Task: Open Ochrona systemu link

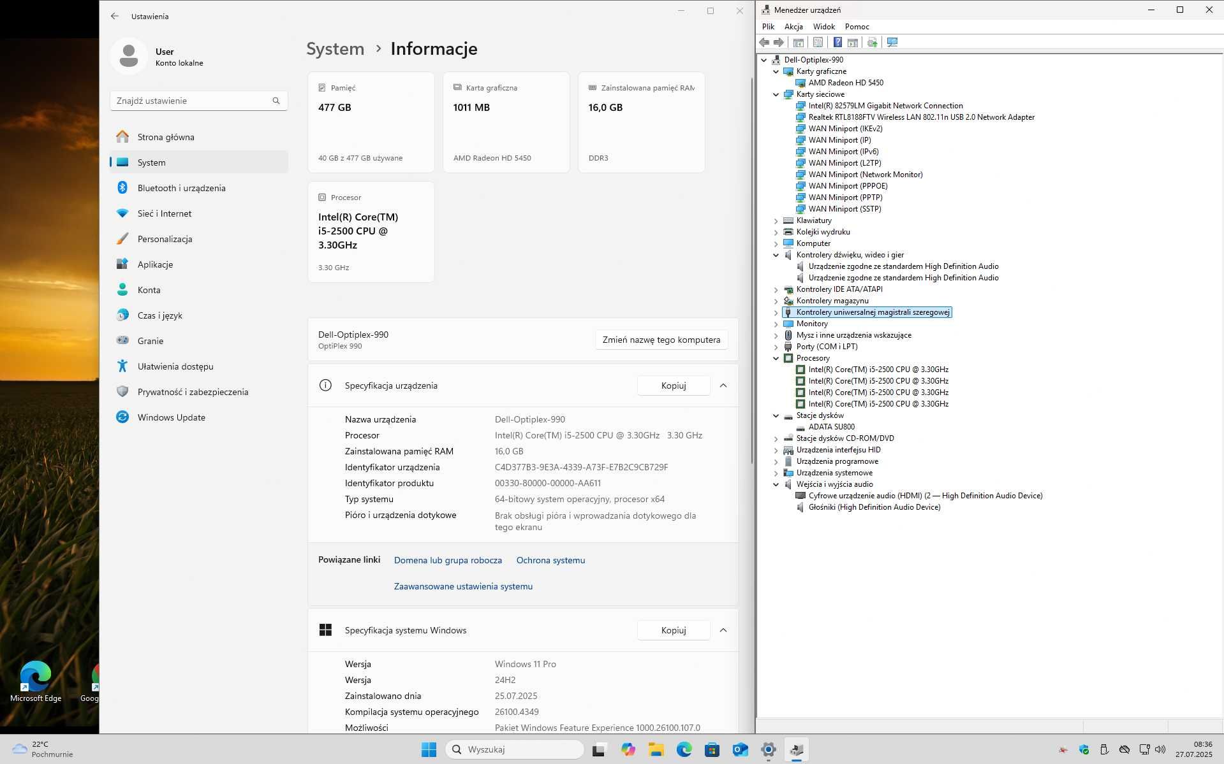Action: (550, 560)
